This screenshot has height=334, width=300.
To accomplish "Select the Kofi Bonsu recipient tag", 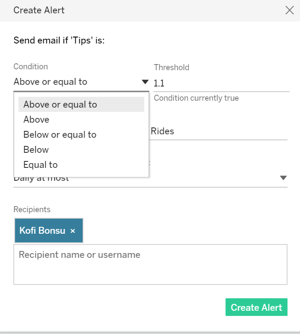I will (42, 231).
